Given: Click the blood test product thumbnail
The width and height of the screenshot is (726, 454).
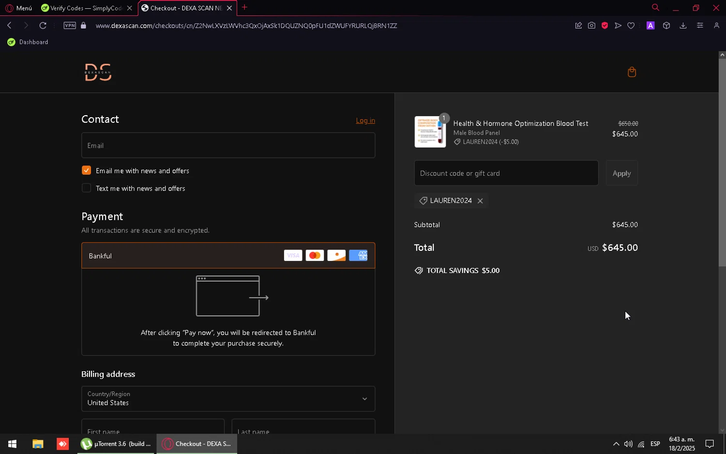Looking at the screenshot, I should (430, 132).
